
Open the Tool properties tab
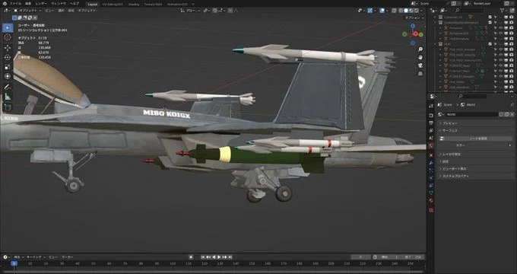pos(431,106)
